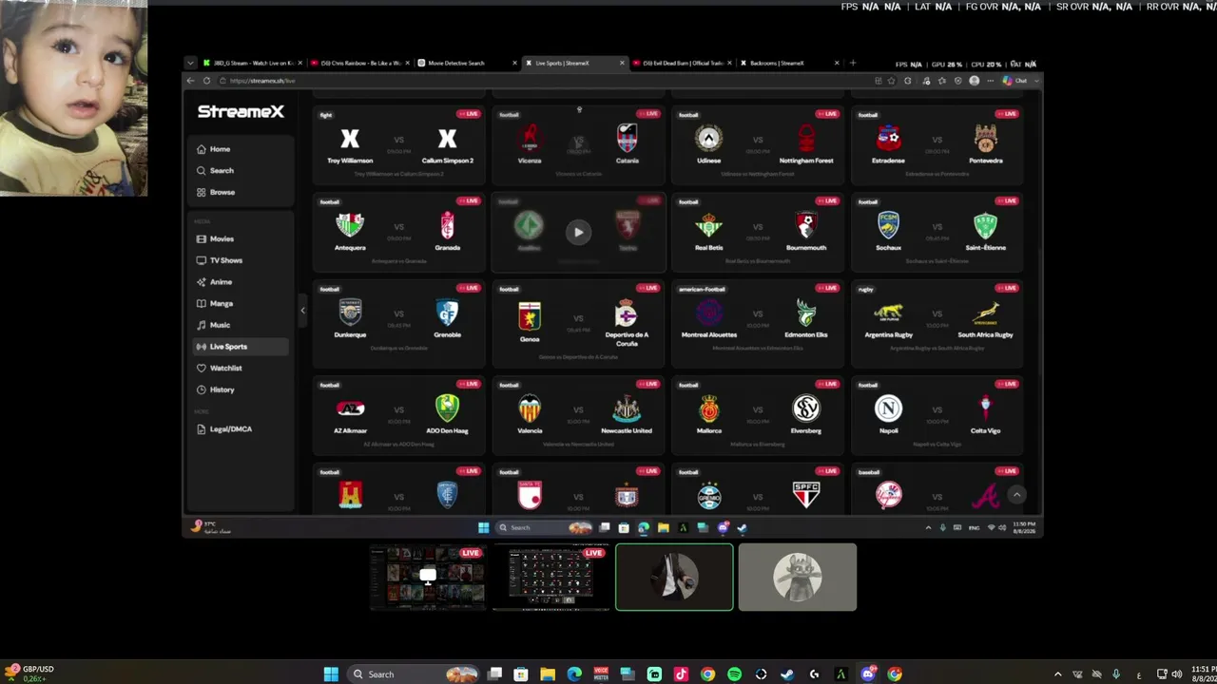
Task: Open the Sochaux vs Saint-Étienne match
Action: (937, 232)
